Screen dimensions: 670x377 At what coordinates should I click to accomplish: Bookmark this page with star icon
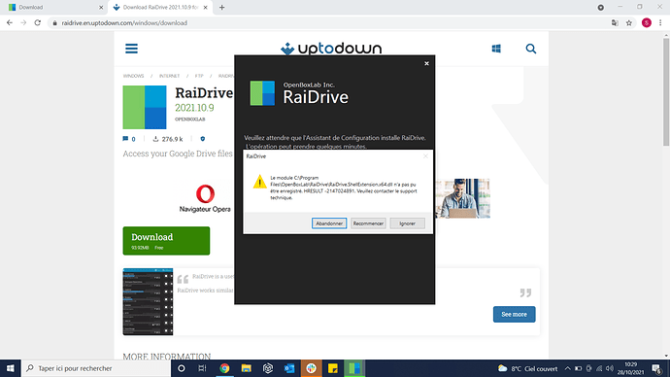[x=629, y=23]
